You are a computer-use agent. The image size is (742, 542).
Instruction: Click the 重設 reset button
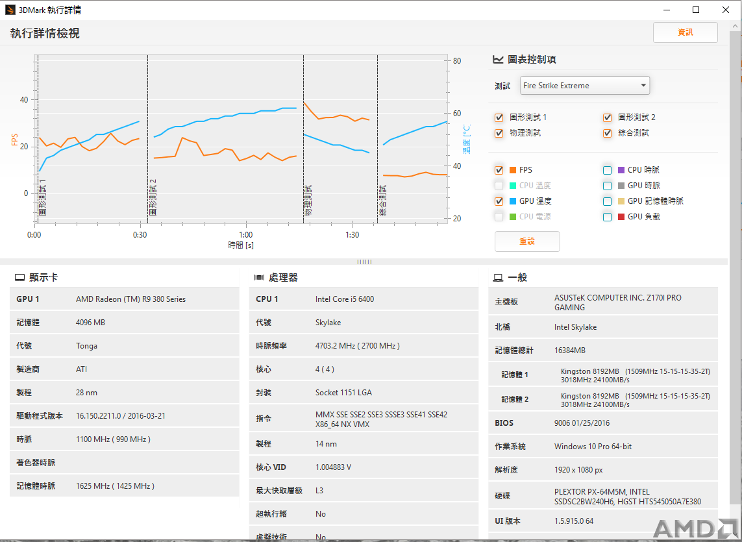(x=527, y=241)
